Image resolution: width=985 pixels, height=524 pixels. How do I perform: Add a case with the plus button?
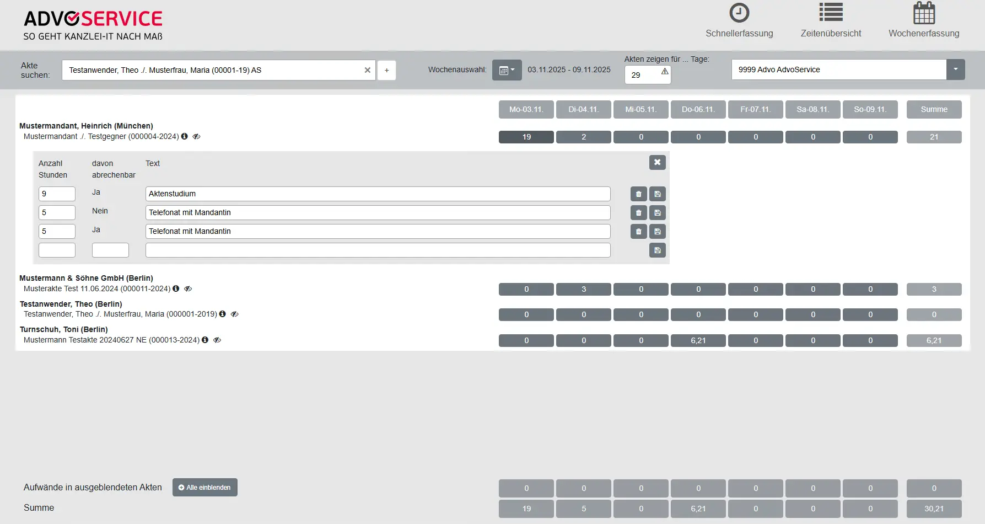(386, 70)
